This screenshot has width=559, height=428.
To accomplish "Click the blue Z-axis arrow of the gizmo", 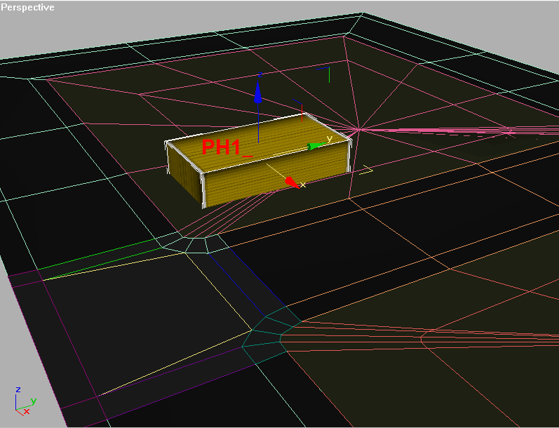I will click(258, 95).
